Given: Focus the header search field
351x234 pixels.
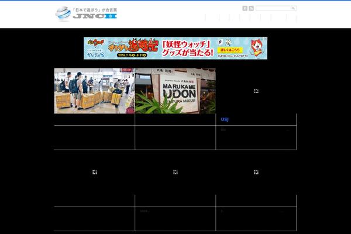Looking at the screenshot, I should [276, 8].
